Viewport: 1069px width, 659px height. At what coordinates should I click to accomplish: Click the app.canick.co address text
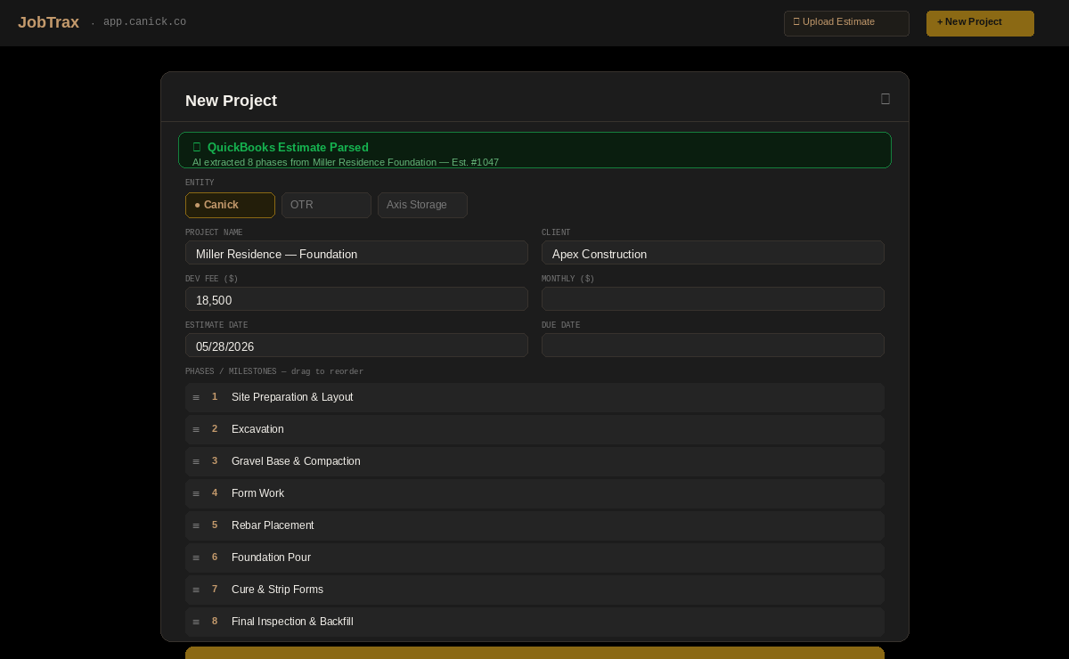144,22
